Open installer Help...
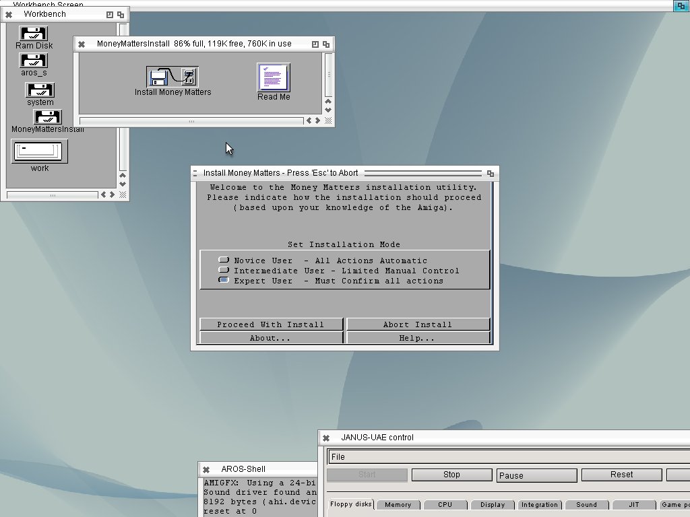This screenshot has height=517, width=690. (x=418, y=338)
